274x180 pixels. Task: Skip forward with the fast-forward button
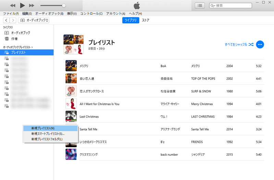[32, 5]
